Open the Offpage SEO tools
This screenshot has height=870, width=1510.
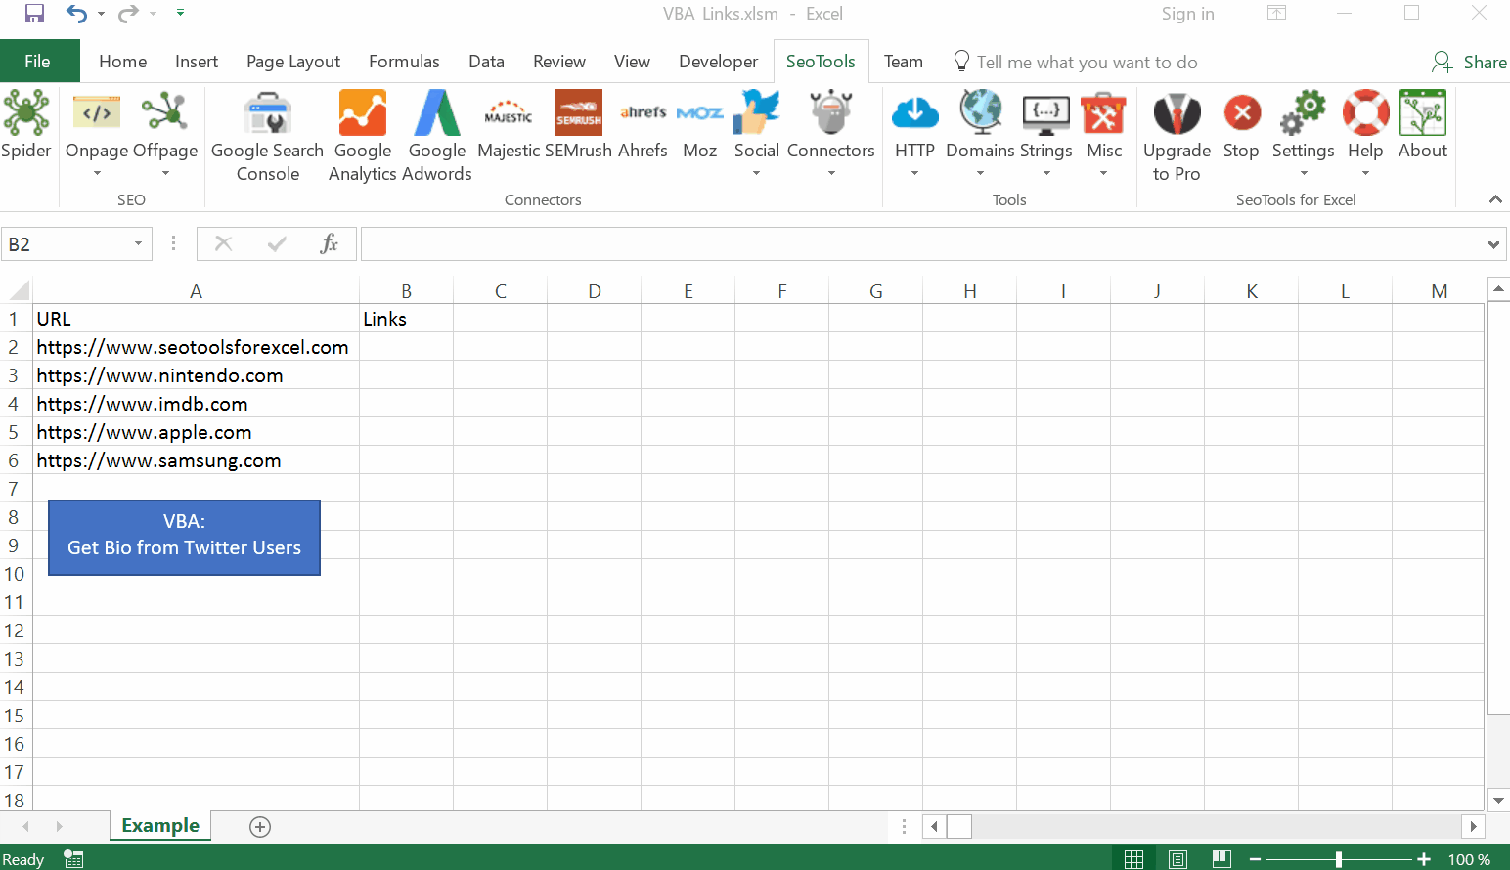165,133
